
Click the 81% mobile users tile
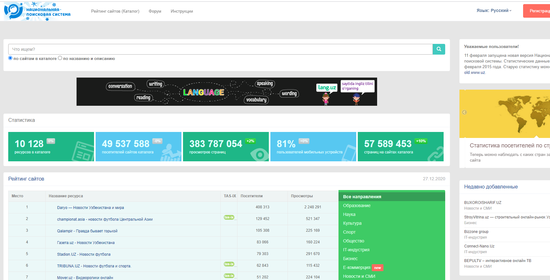point(313,146)
